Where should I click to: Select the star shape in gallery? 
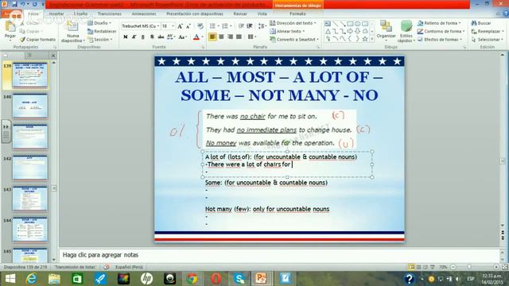pos(365,39)
